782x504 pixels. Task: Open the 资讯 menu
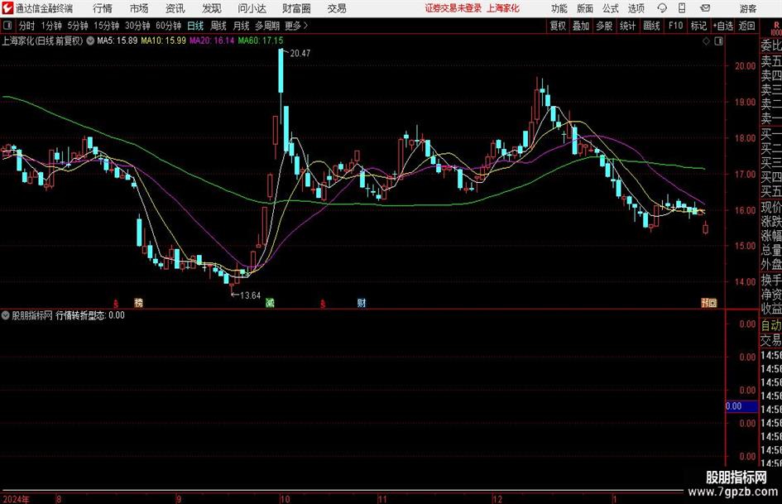[175, 8]
